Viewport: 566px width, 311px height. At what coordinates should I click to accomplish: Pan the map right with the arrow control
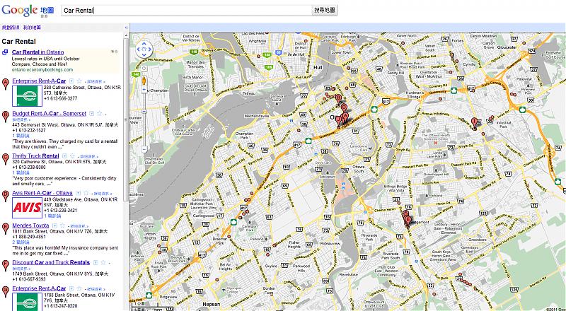point(150,49)
